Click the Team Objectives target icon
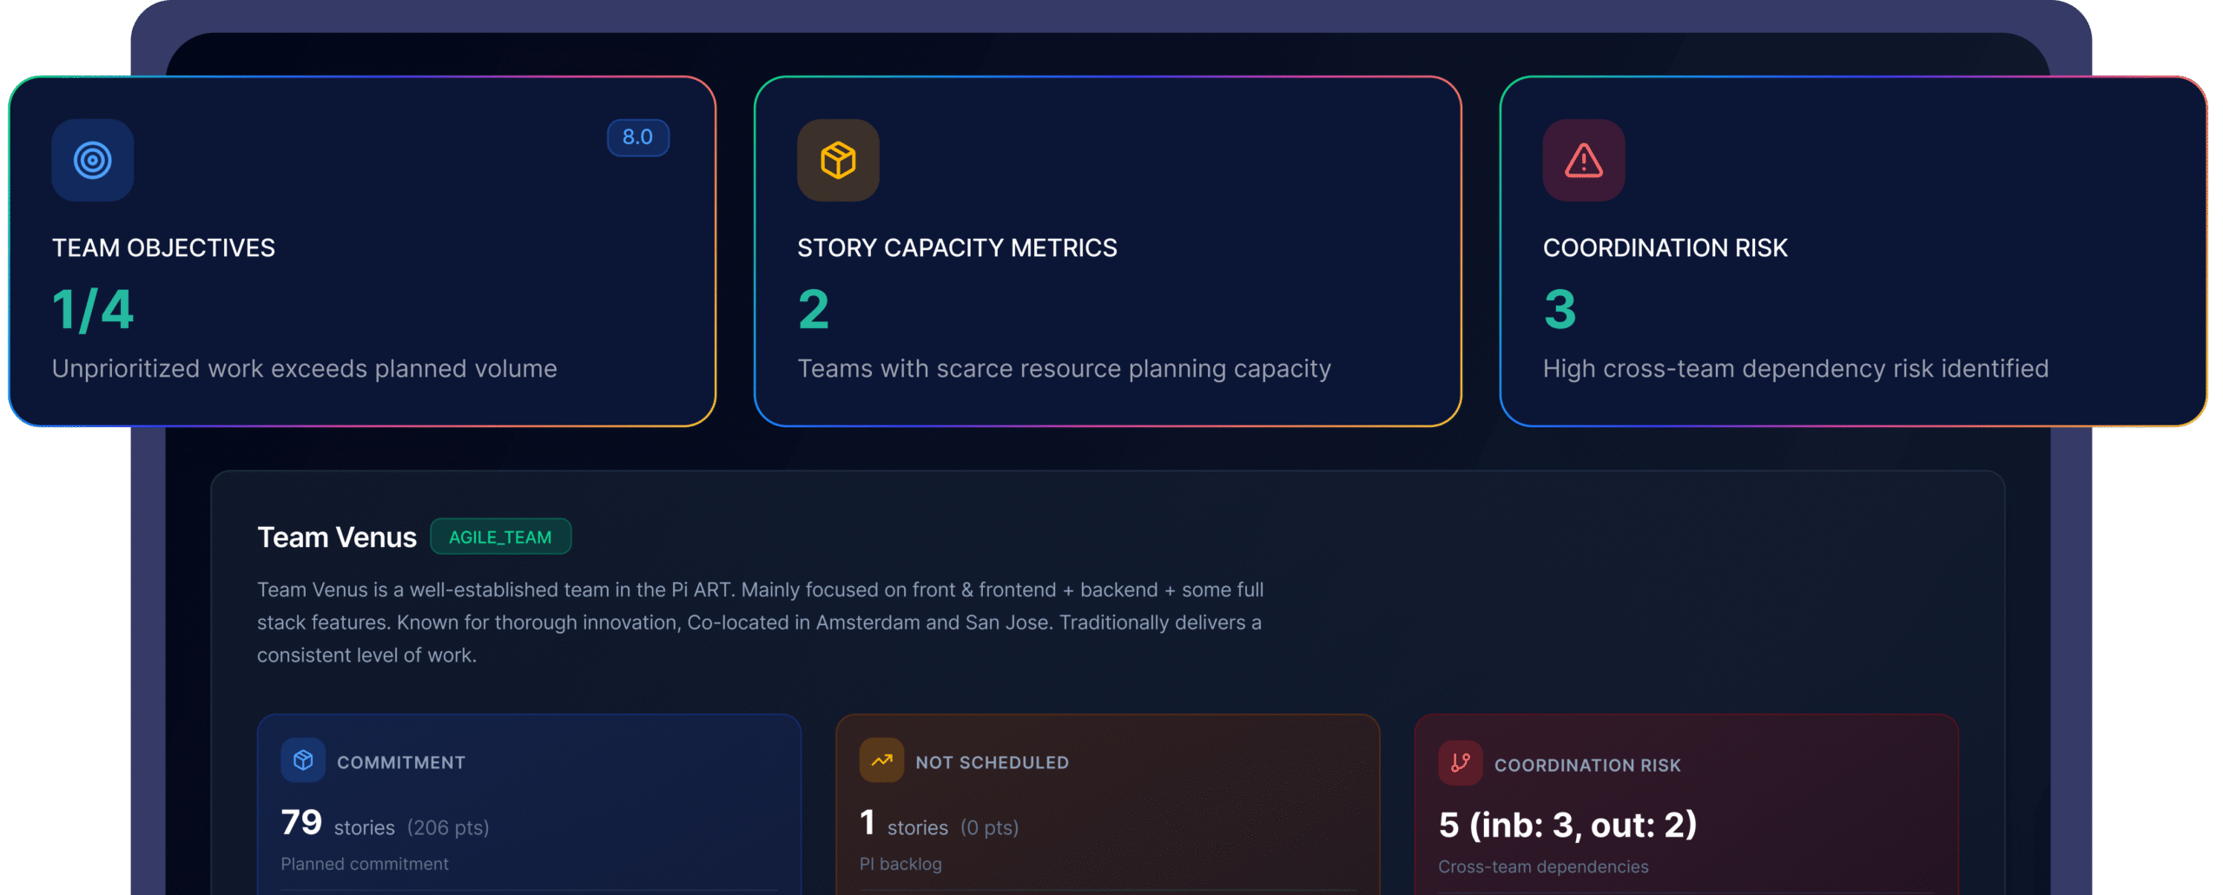Screen dimensions: 2223x895 (x=92, y=161)
